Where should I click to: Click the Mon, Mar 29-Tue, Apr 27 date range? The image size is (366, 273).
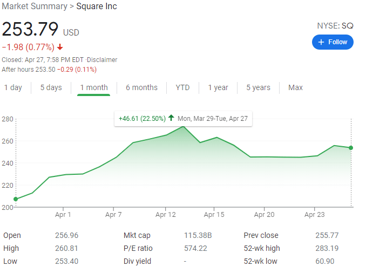click(213, 119)
